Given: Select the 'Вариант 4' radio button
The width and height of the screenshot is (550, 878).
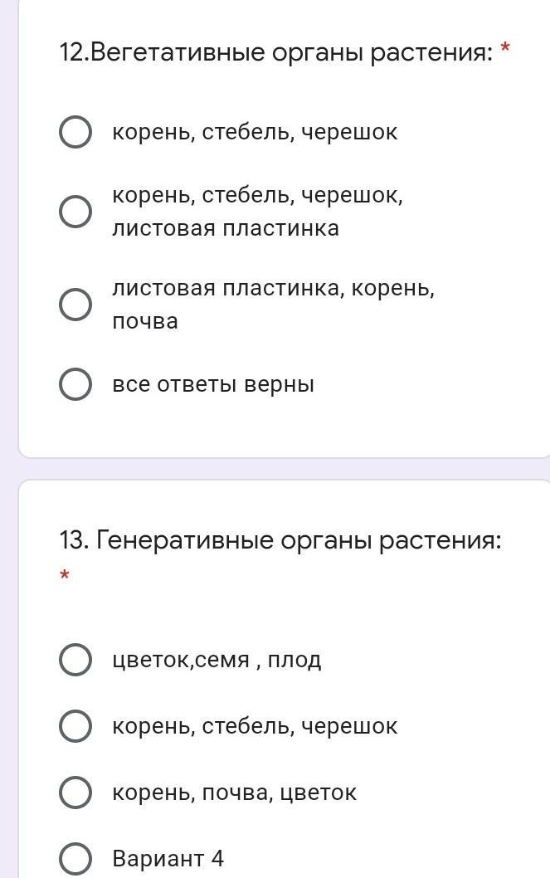Looking at the screenshot, I should [x=75, y=859].
